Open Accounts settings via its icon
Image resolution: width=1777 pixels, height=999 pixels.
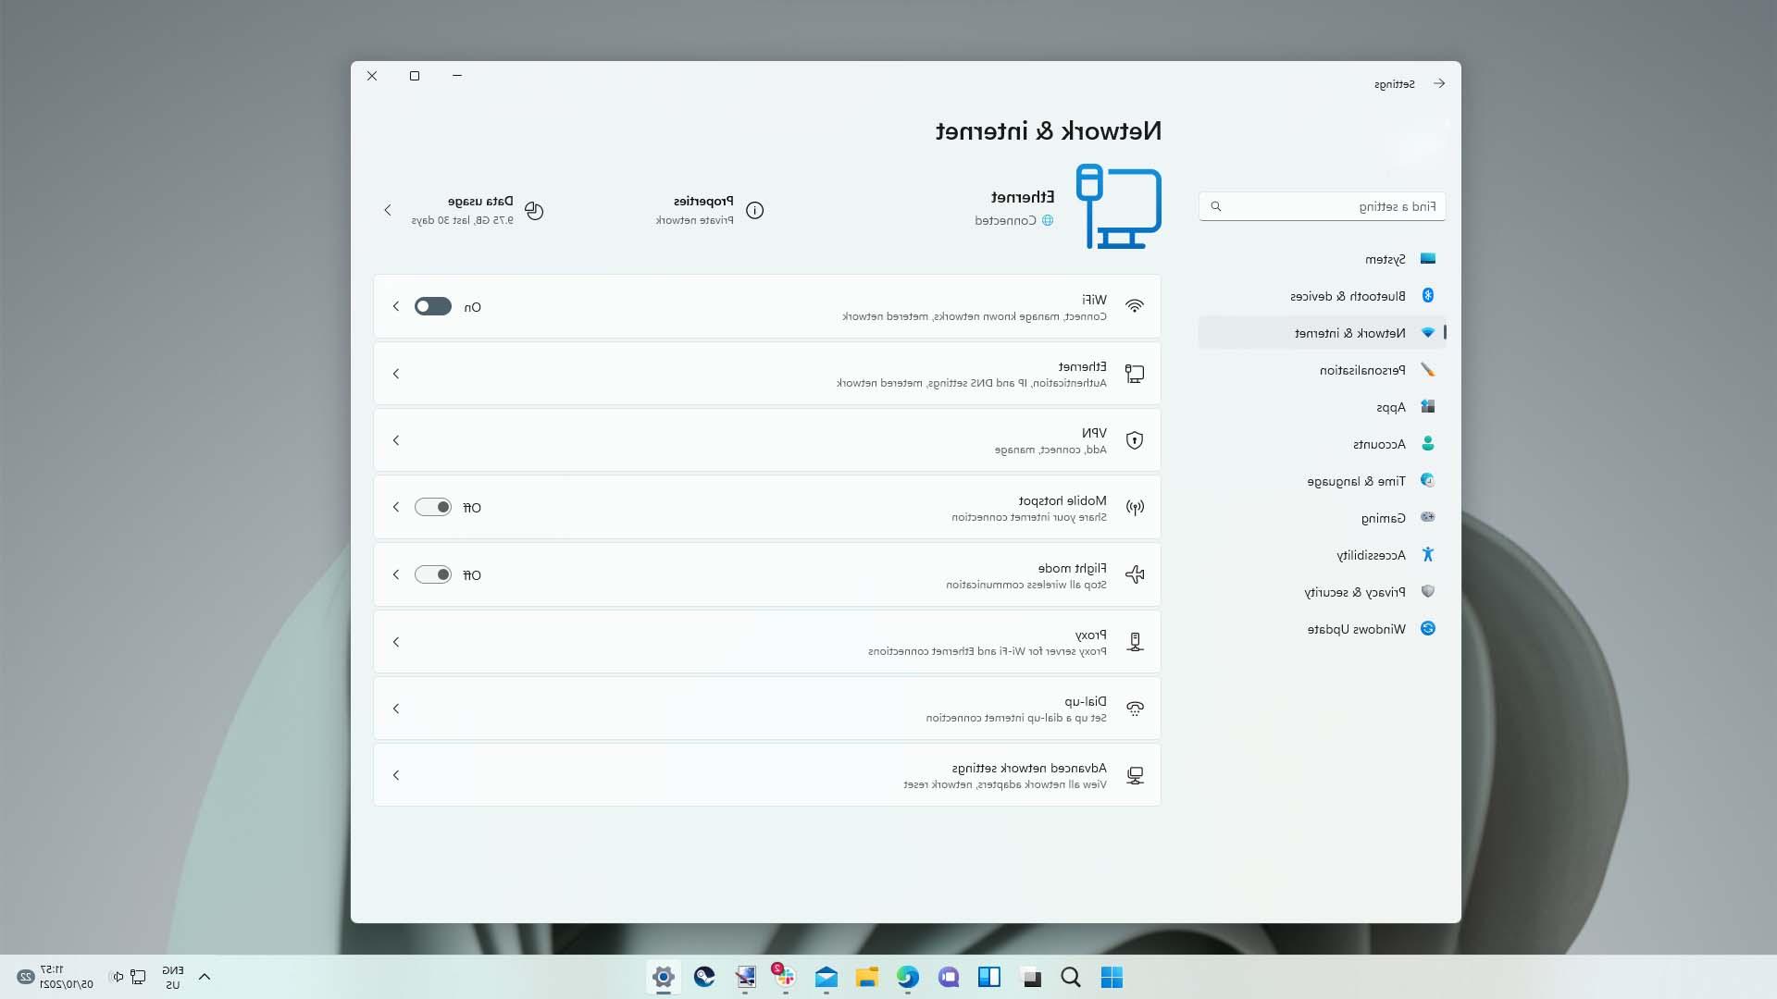point(1428,444)
